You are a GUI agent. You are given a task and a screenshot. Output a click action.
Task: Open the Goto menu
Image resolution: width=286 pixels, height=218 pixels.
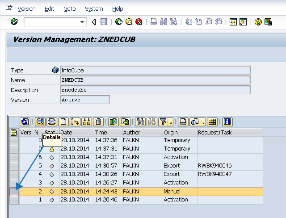point(69,9)
